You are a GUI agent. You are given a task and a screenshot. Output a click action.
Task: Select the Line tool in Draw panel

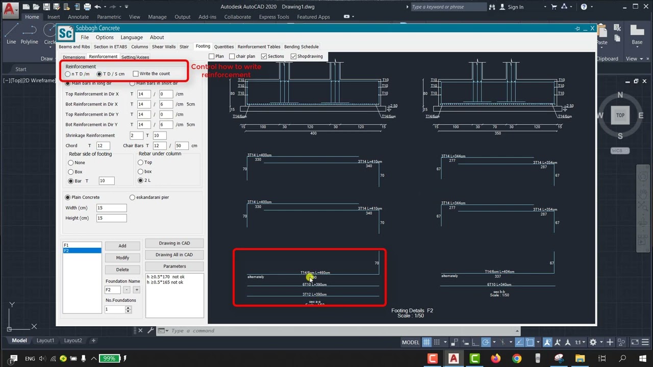(11, 34)
